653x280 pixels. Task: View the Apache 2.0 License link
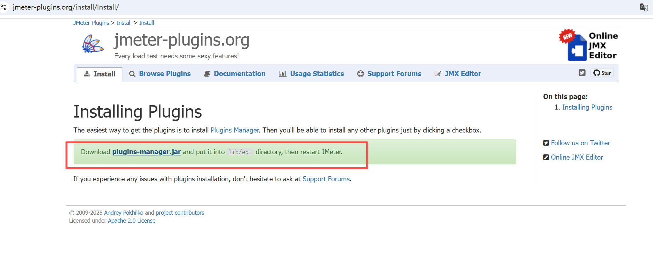pyautogui.click(x=132, y=221)
